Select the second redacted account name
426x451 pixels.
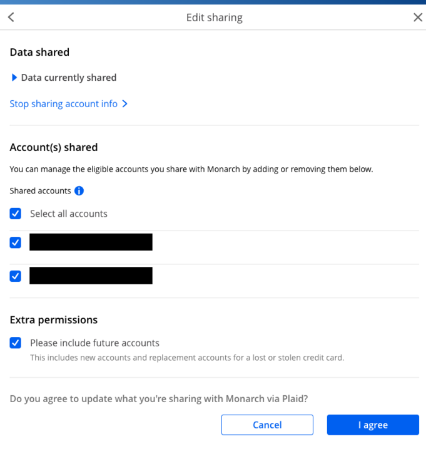click(91, 276)
